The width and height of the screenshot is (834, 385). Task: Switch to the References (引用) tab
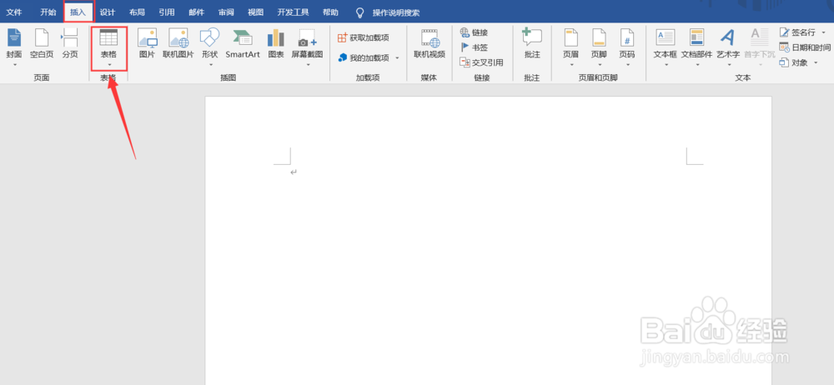coord(167,12)
